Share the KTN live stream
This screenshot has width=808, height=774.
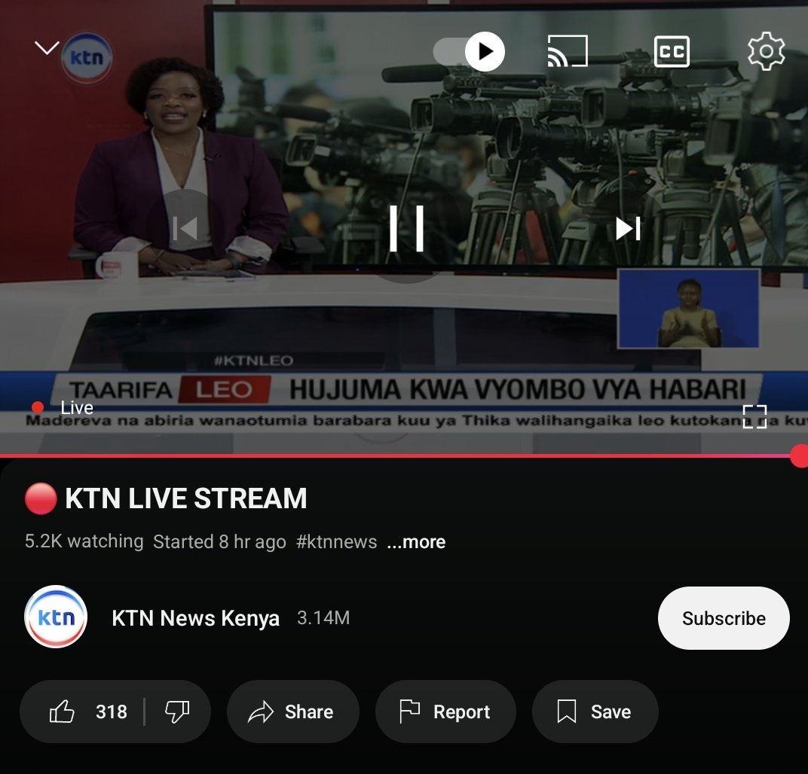click(293, 711)
